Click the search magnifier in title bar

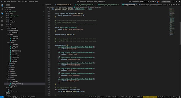pyautogui.click(x=150, y=2)
